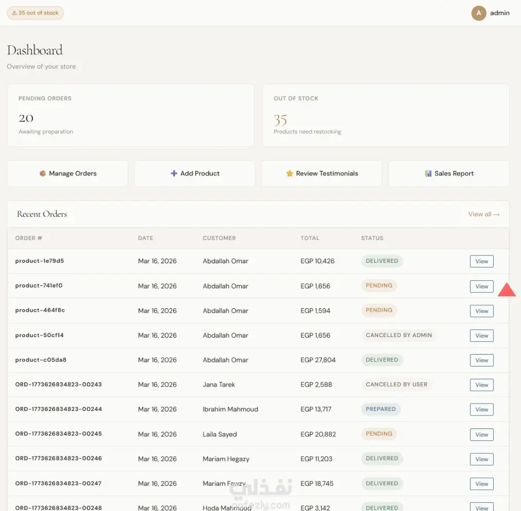The width and height of the screenshot is (521, 511).
Task: Click customer name Mariam Hegazy
Action: pos(226,459)
